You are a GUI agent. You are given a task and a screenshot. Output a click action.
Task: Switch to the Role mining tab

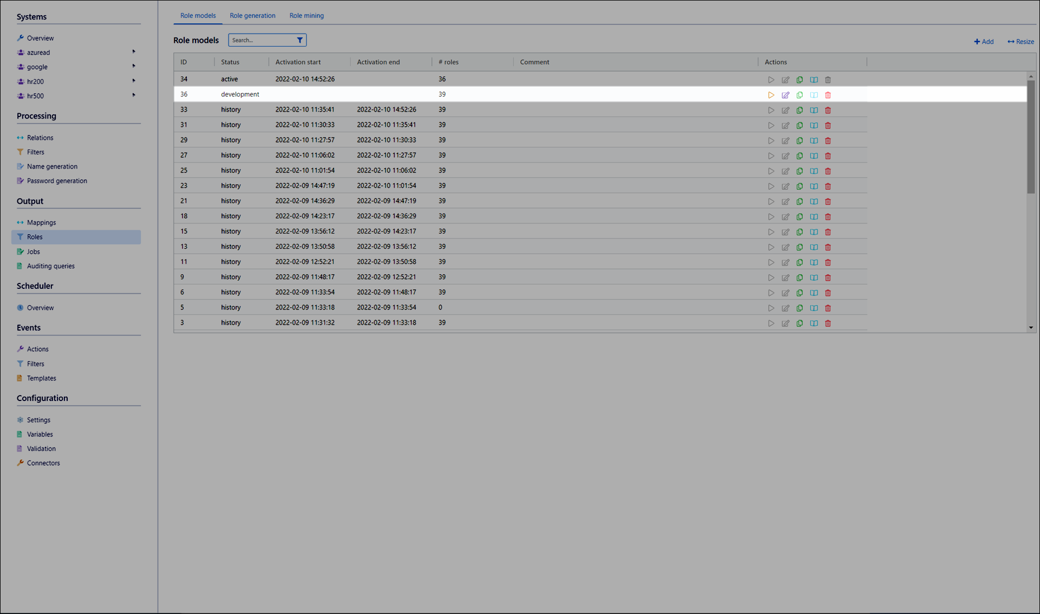click(x=307, y=16)
